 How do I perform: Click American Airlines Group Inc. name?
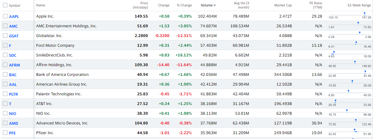tap(62, 84)
